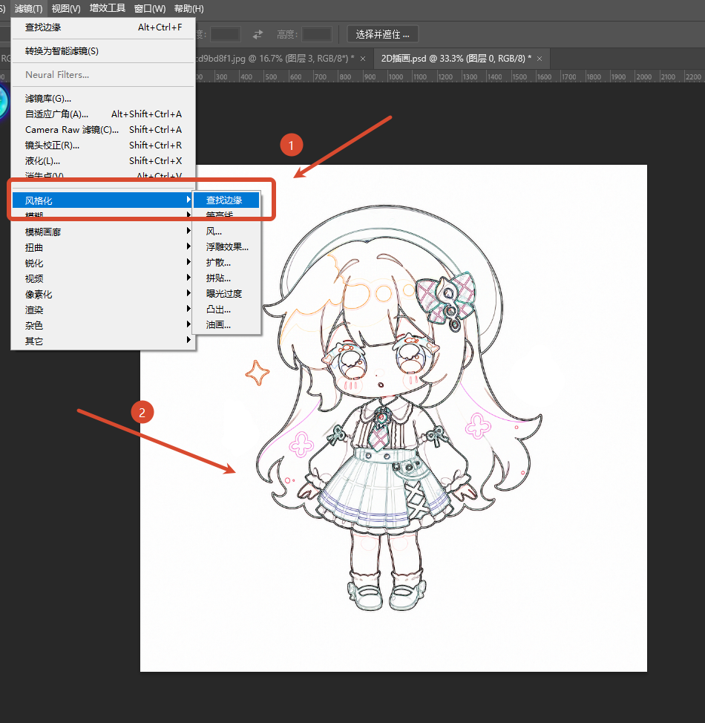Expand the 锐化 submenu arrow
The width and height of the screenshot is (705, 723).
[x=188, y=262]
